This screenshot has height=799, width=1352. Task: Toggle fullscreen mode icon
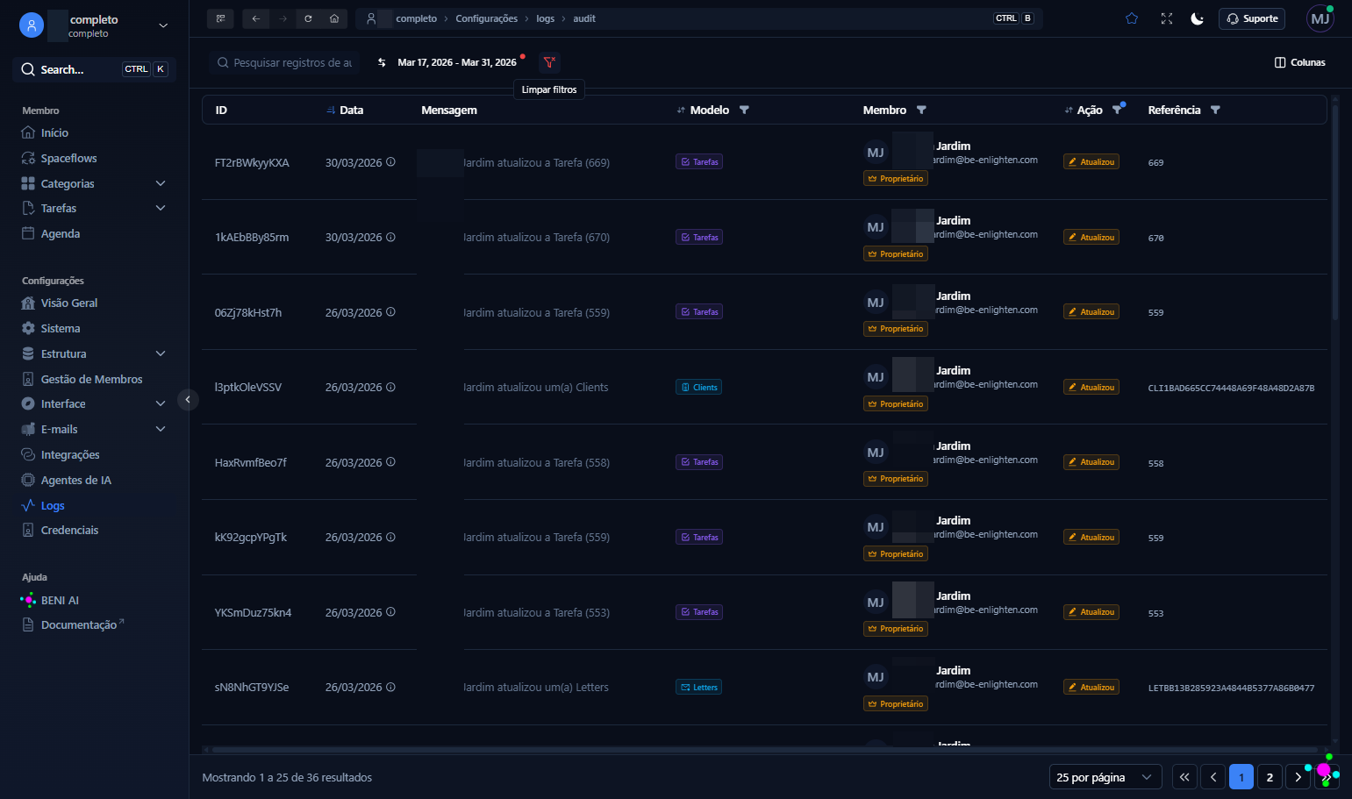[1167, 18]
